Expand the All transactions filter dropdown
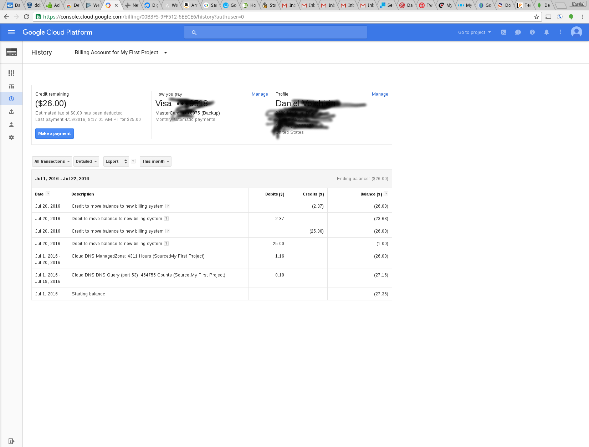The width and height of the screenshot is (589, 447). click(52, 161)
